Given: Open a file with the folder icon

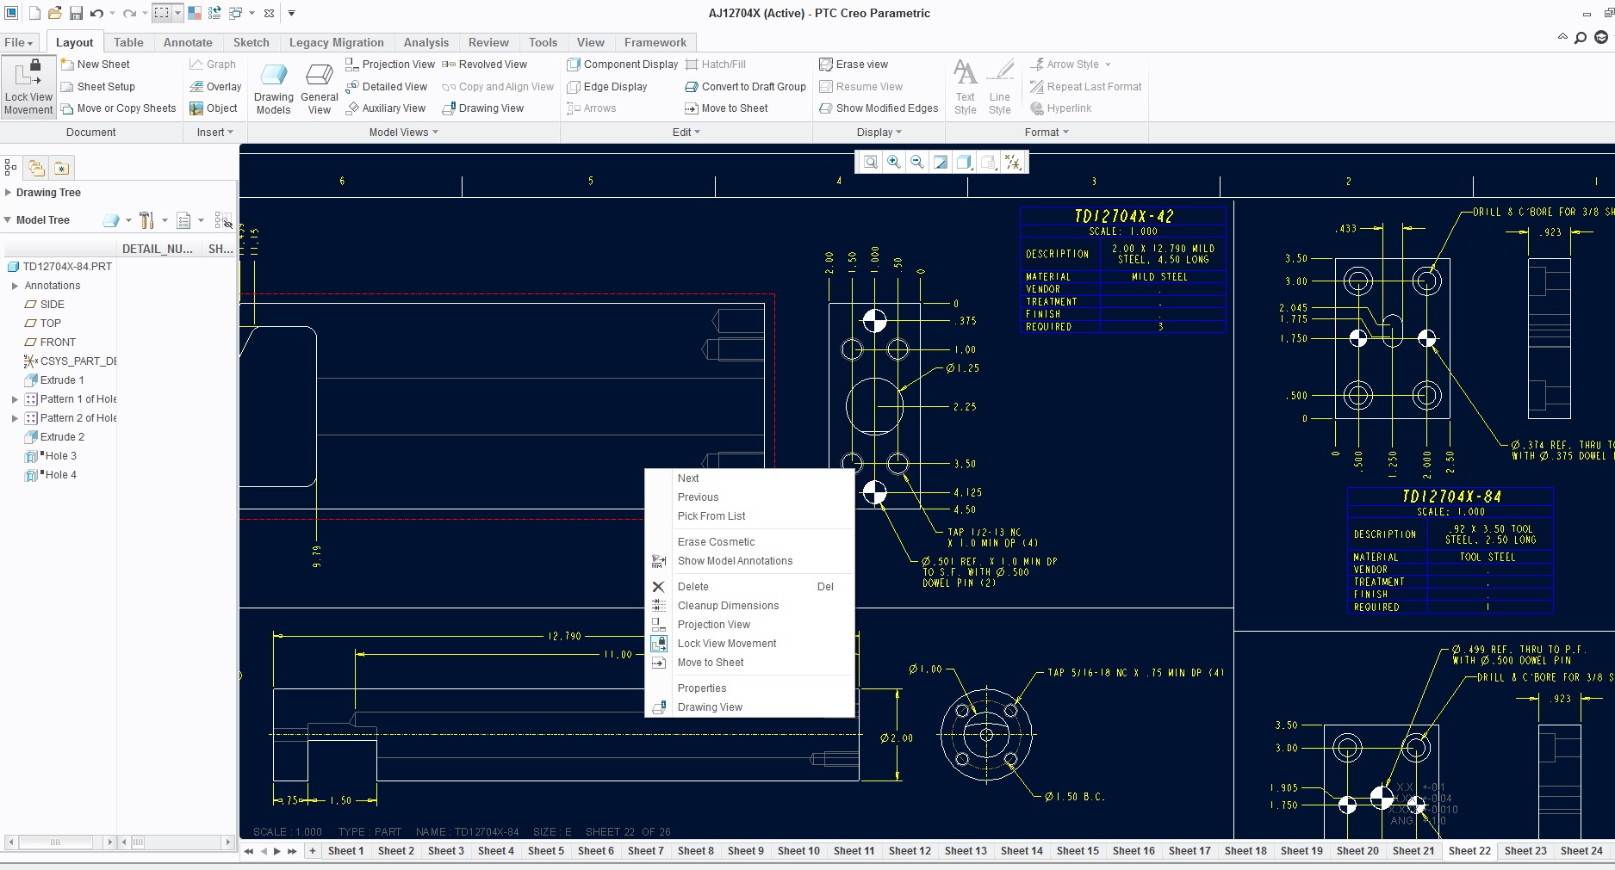Looking at the screenshot, I should 54,13.
